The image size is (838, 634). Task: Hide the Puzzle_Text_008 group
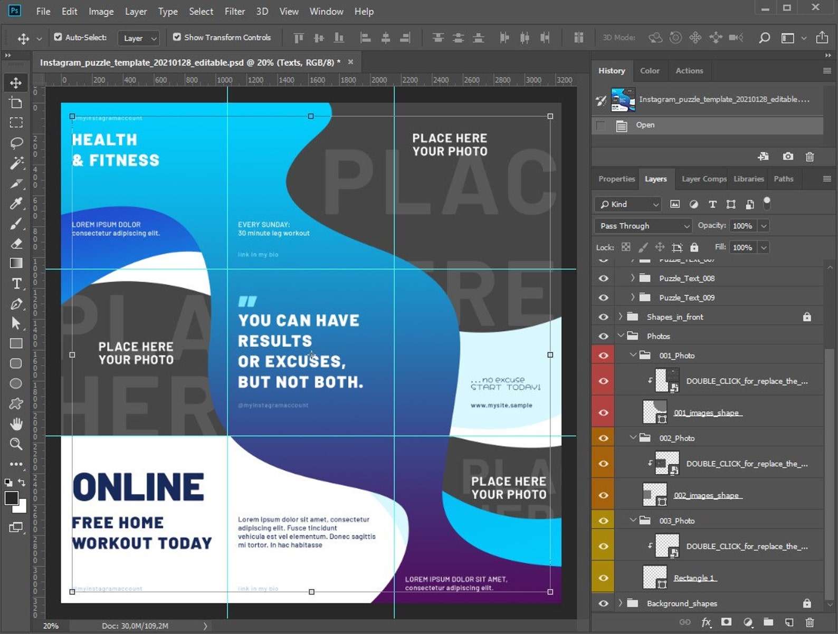[x=603, y=278]
